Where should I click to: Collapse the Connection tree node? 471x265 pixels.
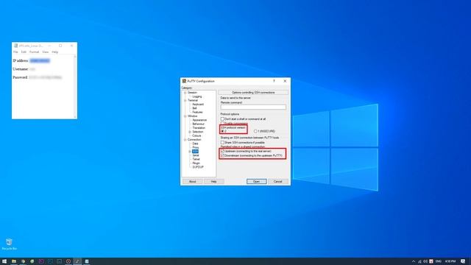tap(185, 139)
